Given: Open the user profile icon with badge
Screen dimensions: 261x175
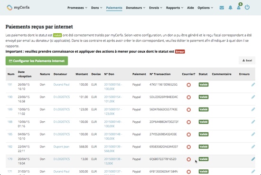Looking at the screenshot, I should coord(239,7).
